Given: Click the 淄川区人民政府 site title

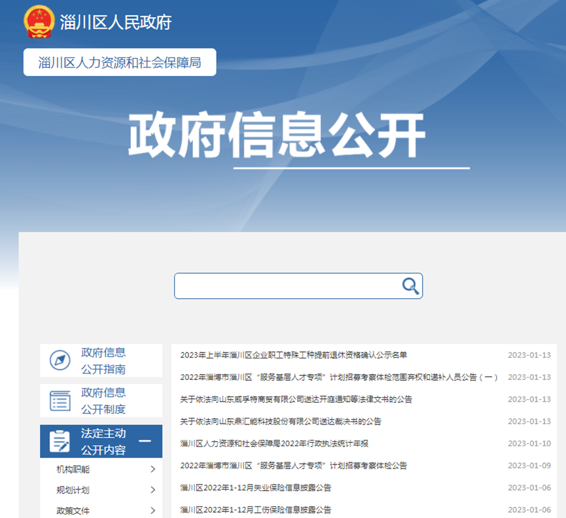Looking at the screenshot, I should (116, 22).
